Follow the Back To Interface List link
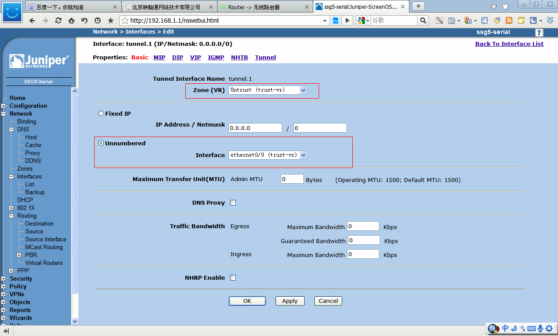558x336 pixels. [x=509, y=44]
